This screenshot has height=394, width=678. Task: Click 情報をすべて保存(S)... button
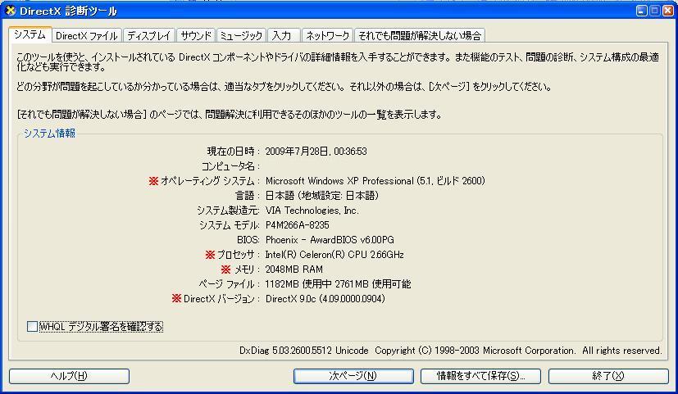coord(480,376)
